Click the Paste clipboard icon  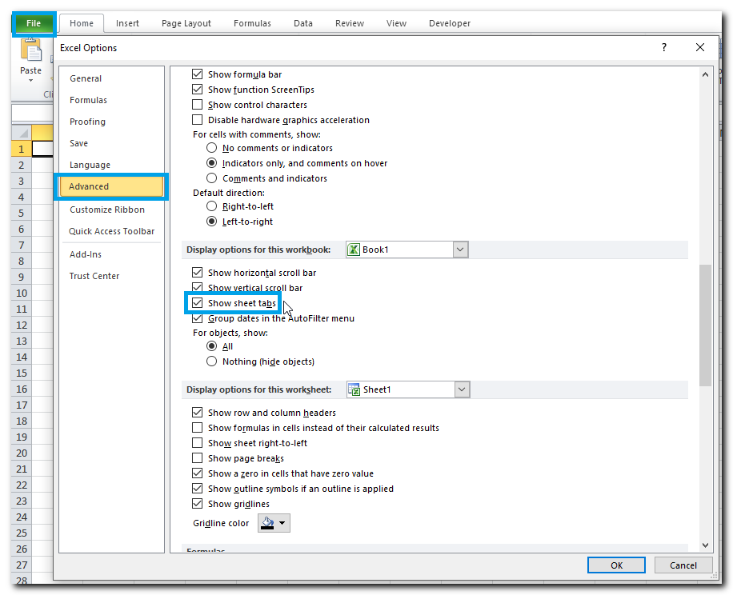(31, 52)
